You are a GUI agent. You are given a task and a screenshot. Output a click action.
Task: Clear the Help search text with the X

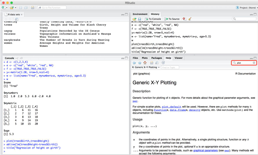254,63
